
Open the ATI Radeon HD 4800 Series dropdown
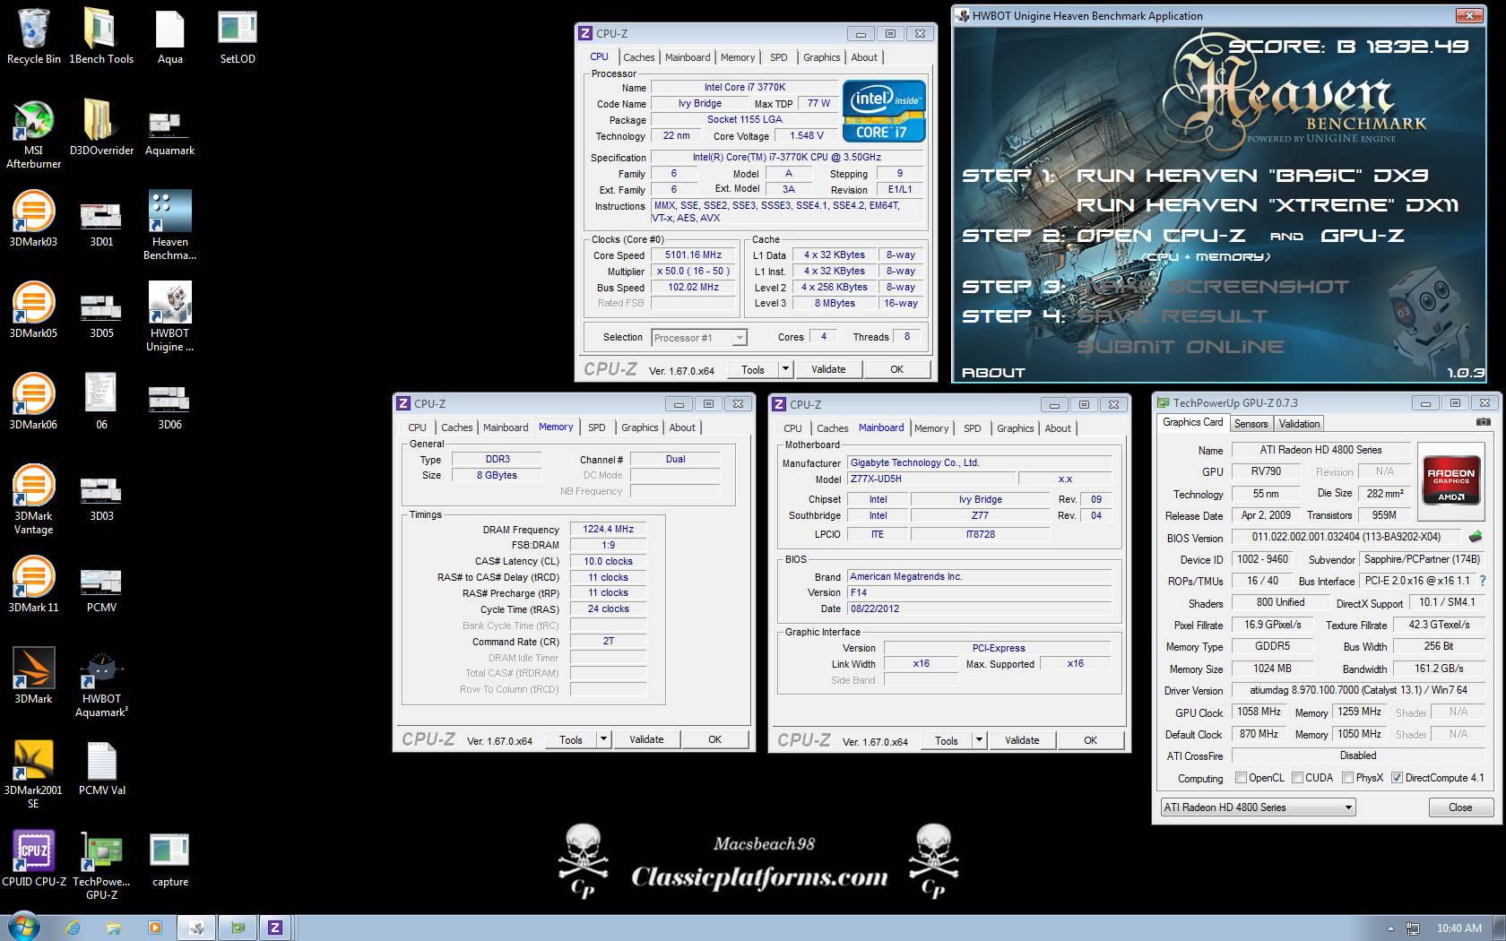(x=1258, y=807)
